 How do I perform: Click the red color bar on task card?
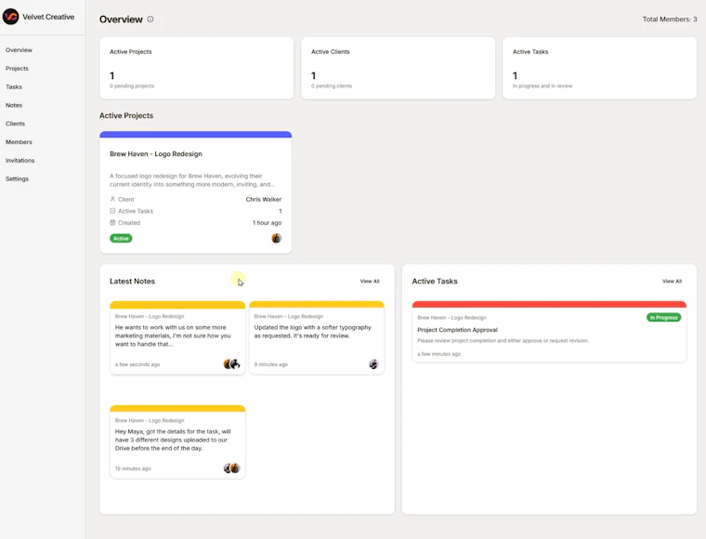549,305
